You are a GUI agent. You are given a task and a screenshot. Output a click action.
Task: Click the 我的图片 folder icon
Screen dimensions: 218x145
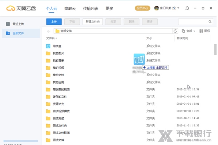click(48, 53)
